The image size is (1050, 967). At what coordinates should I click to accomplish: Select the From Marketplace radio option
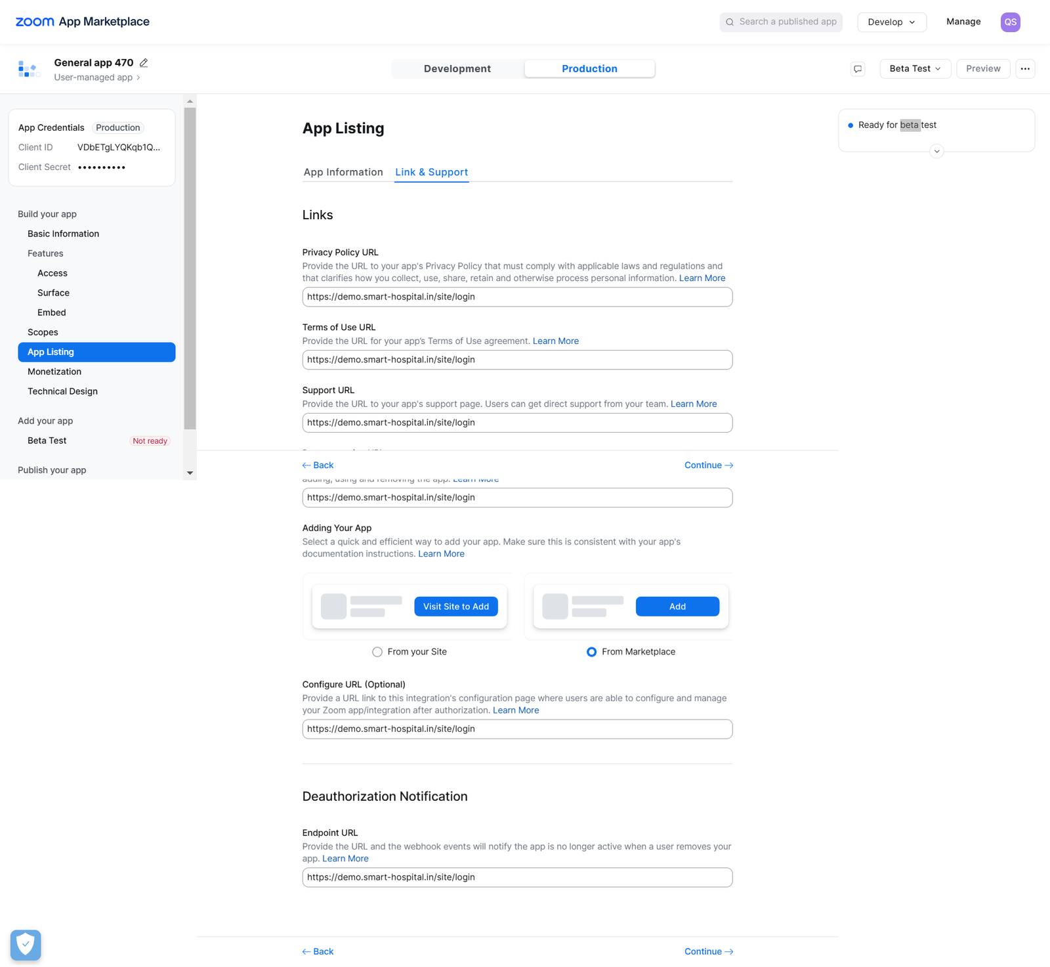click(x=591, y=652)
